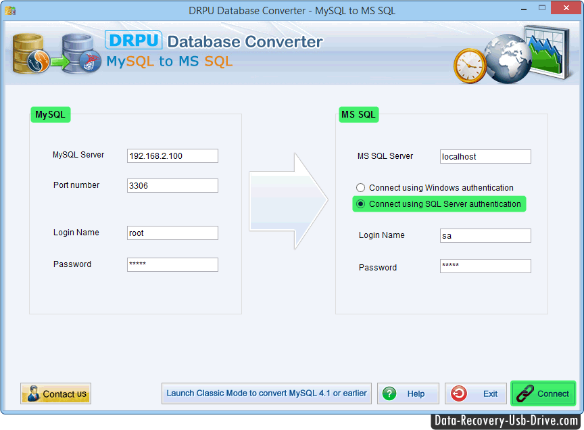The height and width of the screenshot is (430, 584).
Task: Click the app icon in title bar
Action: (x=10, y=10)
